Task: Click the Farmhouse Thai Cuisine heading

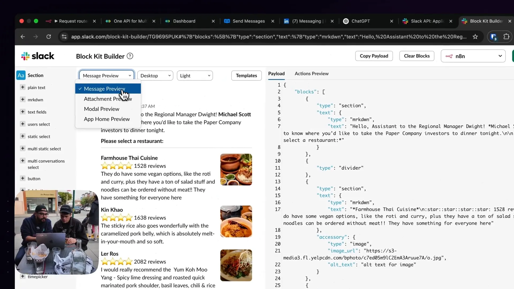Action: pos(129,158)
